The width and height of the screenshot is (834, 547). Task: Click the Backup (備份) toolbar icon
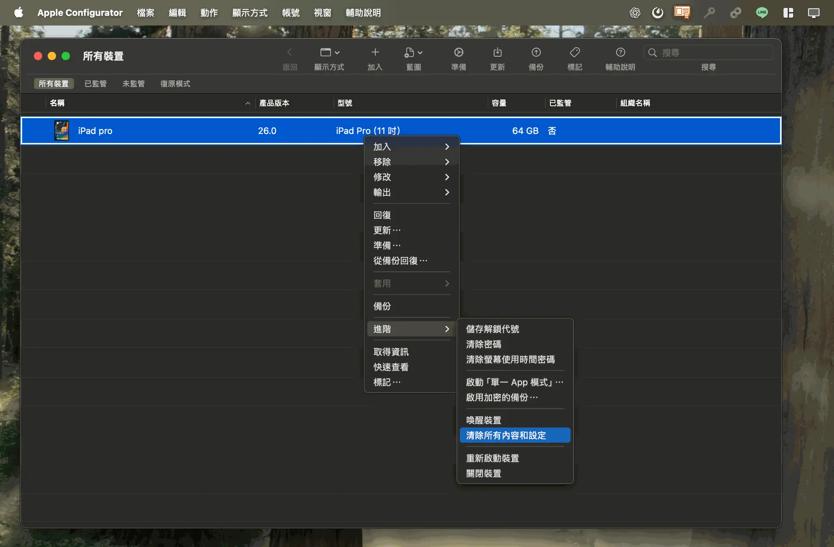point(536,52)
